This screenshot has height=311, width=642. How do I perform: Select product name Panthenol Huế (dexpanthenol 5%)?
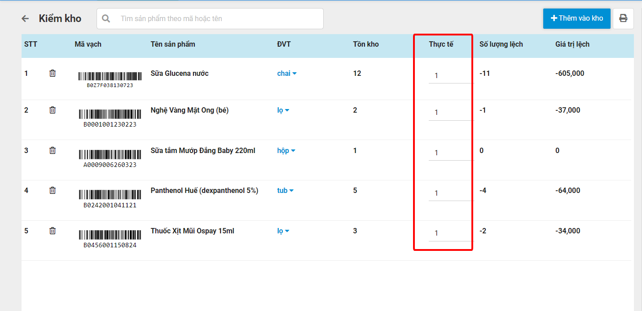pos(204,190)
